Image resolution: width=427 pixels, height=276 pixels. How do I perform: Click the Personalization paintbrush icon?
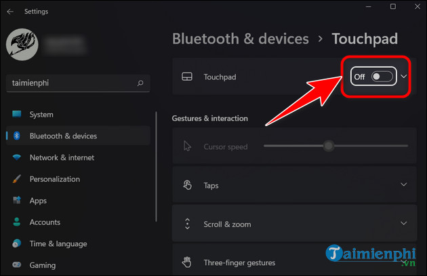pyautogui.click(x=17, y=179)
